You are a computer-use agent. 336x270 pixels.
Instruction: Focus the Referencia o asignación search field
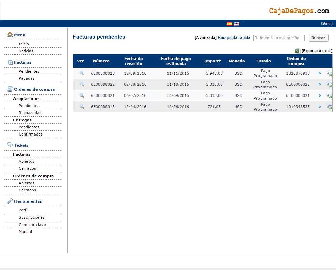[x=279, y=38]
